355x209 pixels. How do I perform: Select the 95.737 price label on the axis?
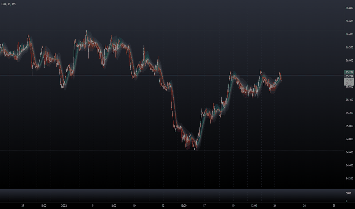349,76
